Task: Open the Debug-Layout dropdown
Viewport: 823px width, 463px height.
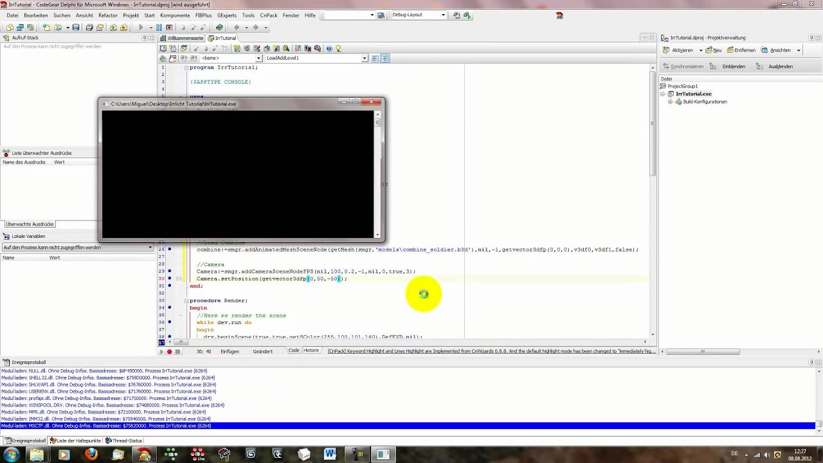Action: coord(443,15)
